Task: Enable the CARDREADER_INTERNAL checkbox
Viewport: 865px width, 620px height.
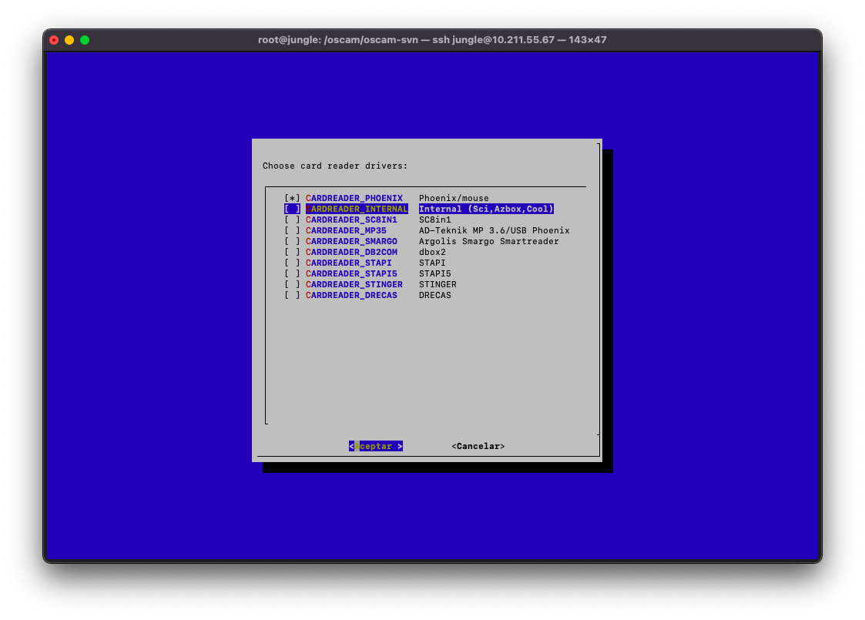Action: [x=292, y=209]
